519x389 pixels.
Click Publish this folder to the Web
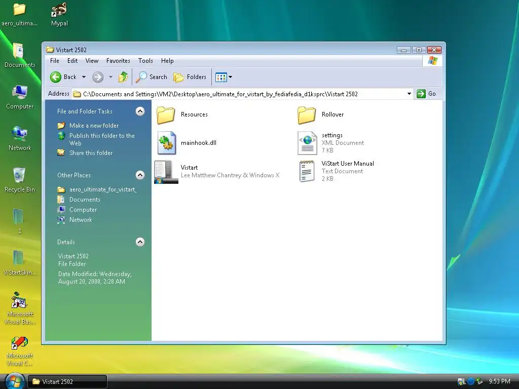click(x=102, y=139)
